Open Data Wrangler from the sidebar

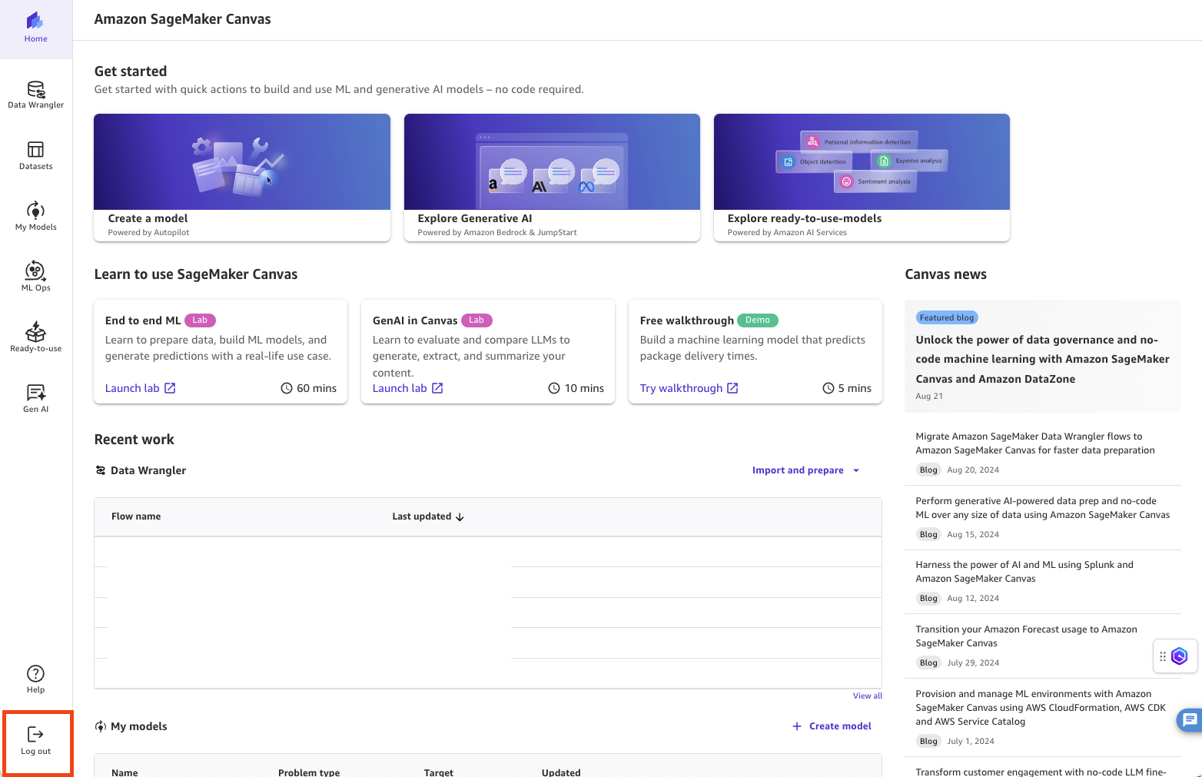(x=36, y=95)
